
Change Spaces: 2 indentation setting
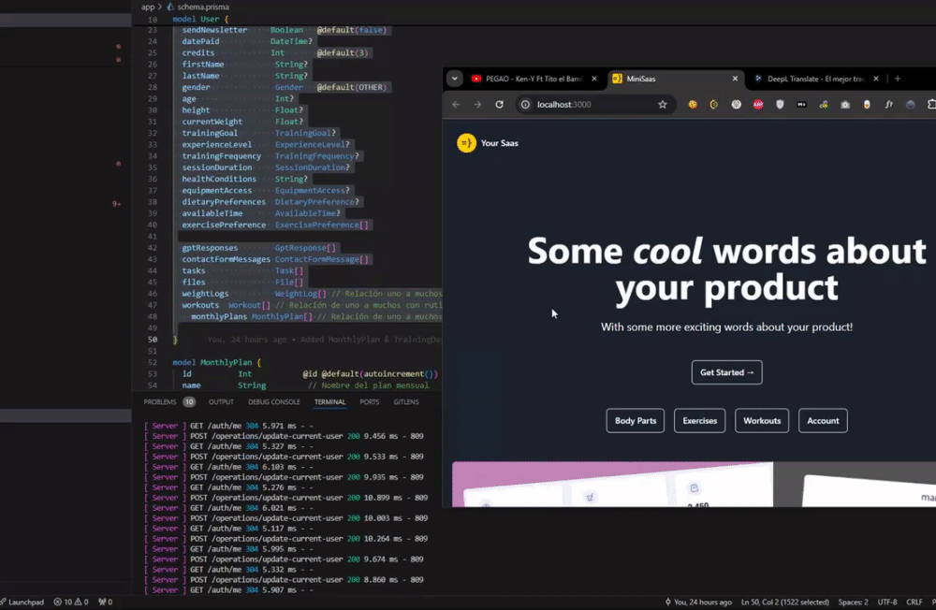(x=853, y=603)
